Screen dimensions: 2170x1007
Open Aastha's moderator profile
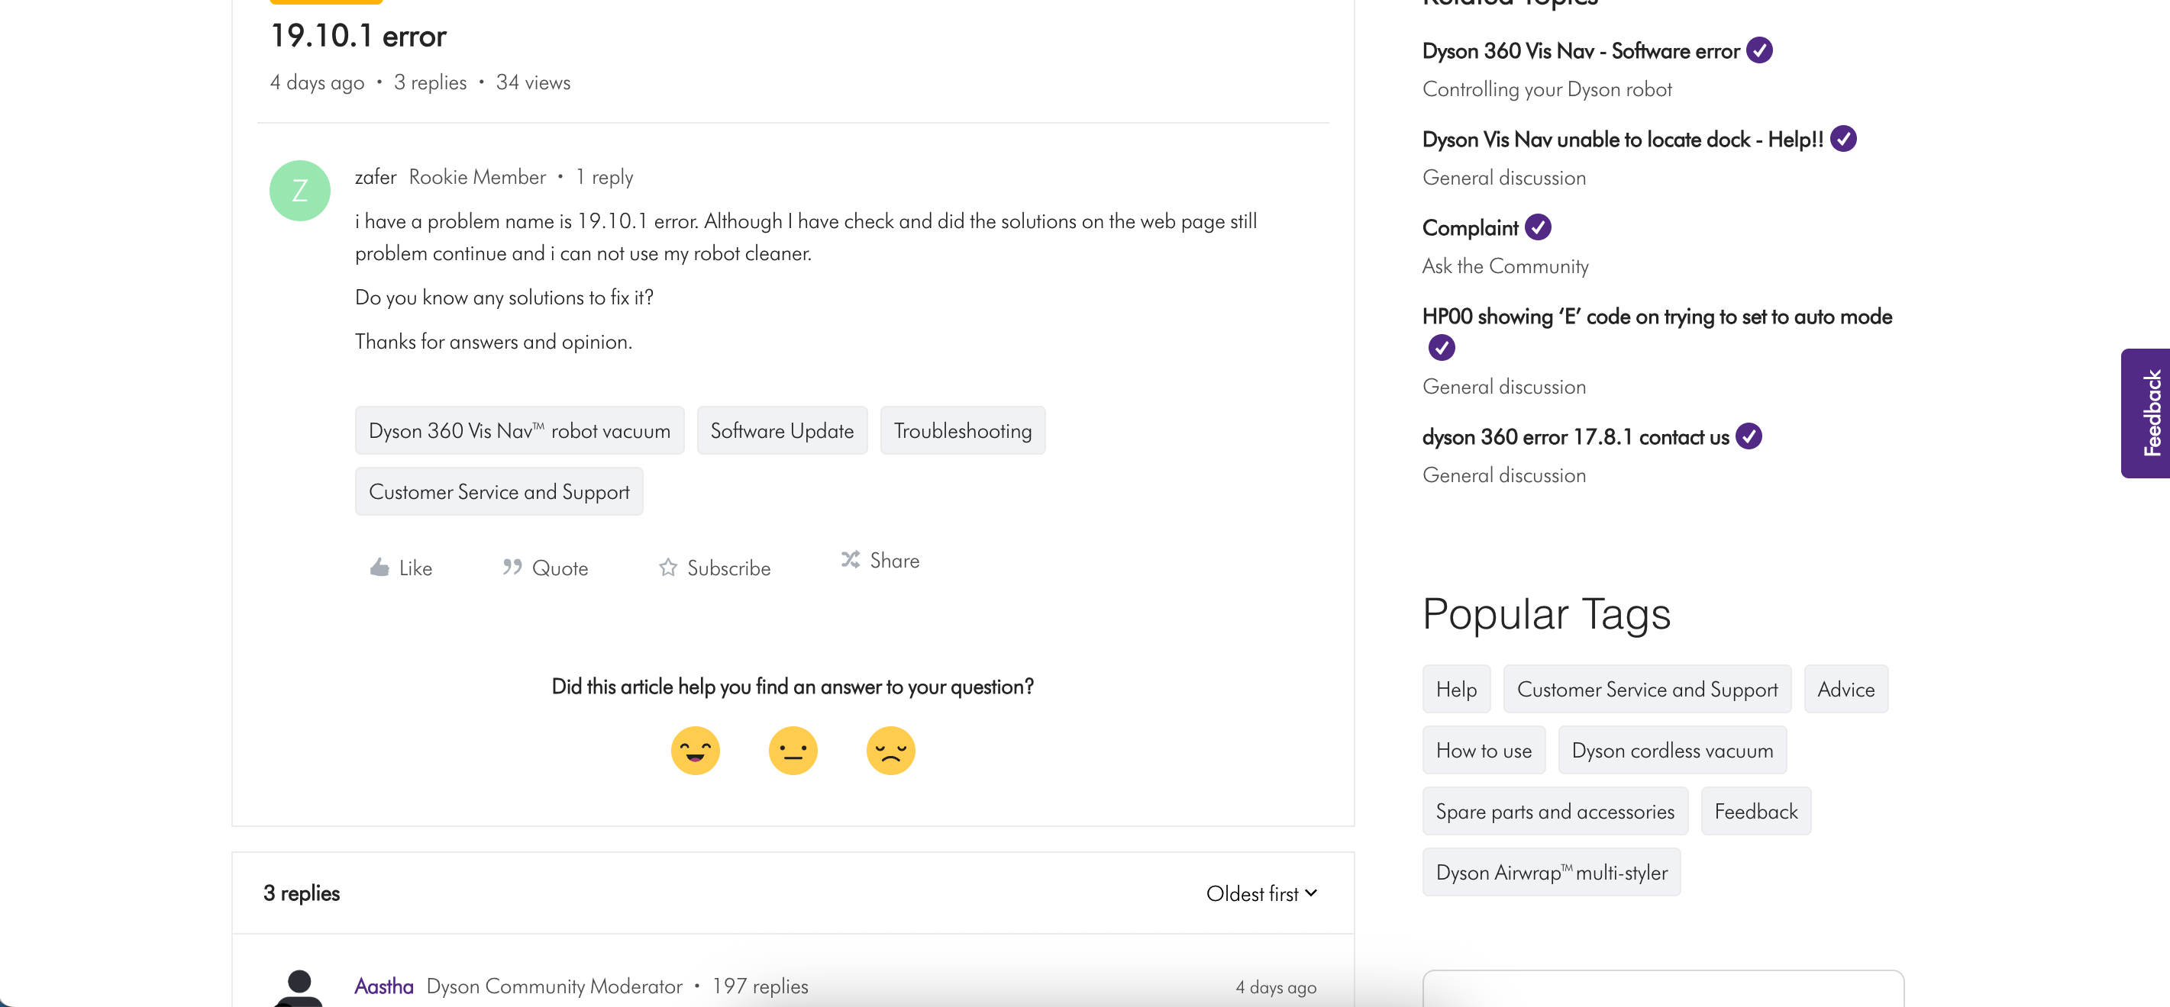384,984
